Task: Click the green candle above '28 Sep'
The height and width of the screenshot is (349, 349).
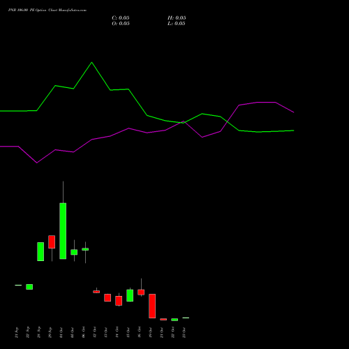Action: pyautogui.click(x=40, y=252)
